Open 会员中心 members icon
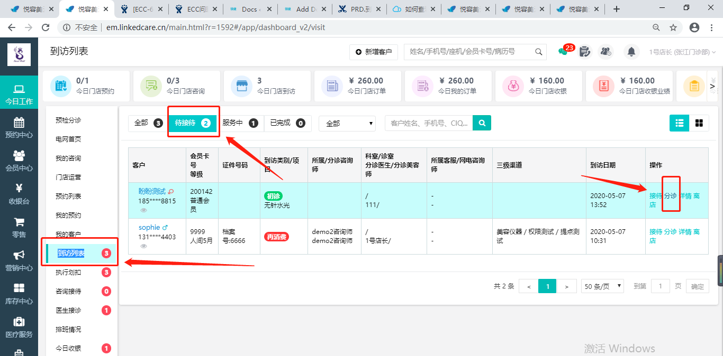 (19, 155)
